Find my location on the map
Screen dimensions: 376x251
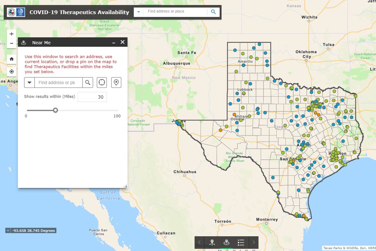12,72
